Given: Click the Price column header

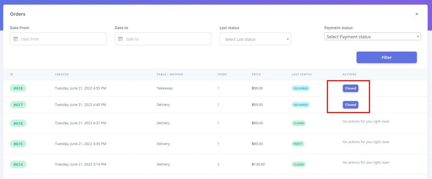Looking at the screenshot, I should click(256, 74).
